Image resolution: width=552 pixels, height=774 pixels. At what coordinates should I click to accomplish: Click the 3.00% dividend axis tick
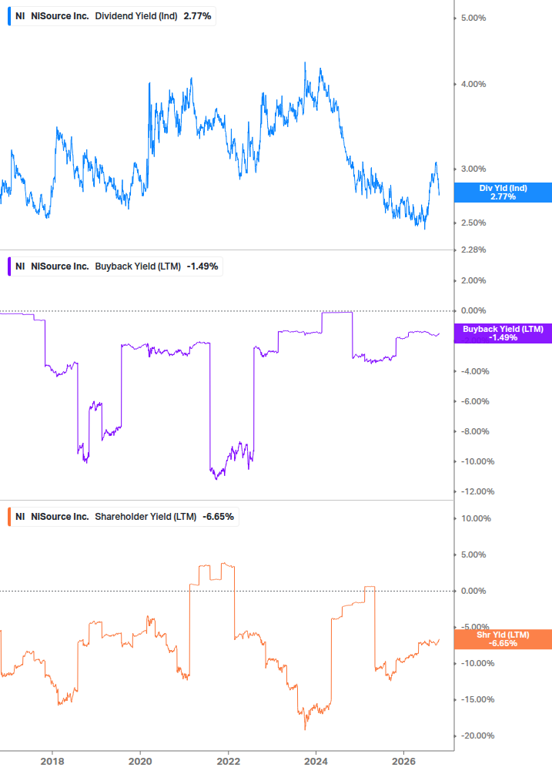[473, 169]
